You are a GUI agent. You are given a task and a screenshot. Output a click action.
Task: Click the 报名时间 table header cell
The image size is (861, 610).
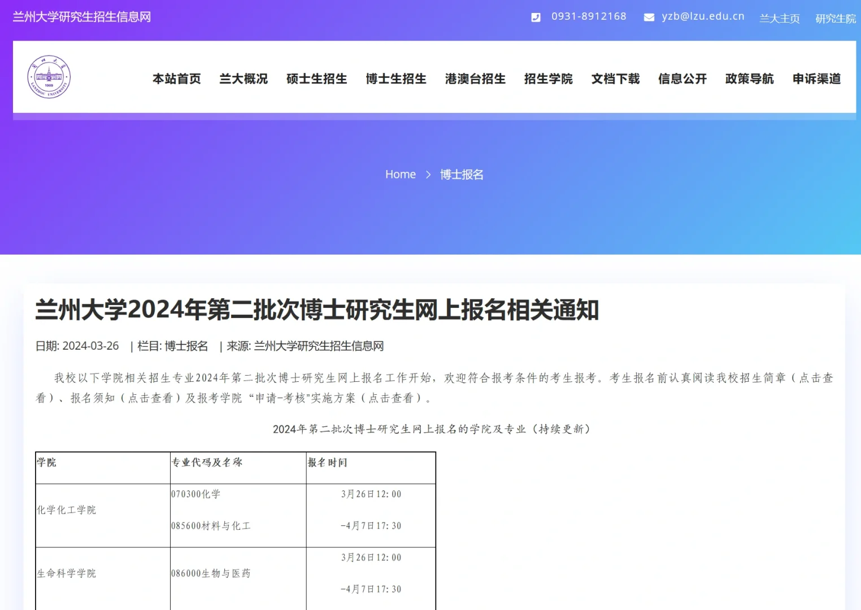[x=371, y=468]
